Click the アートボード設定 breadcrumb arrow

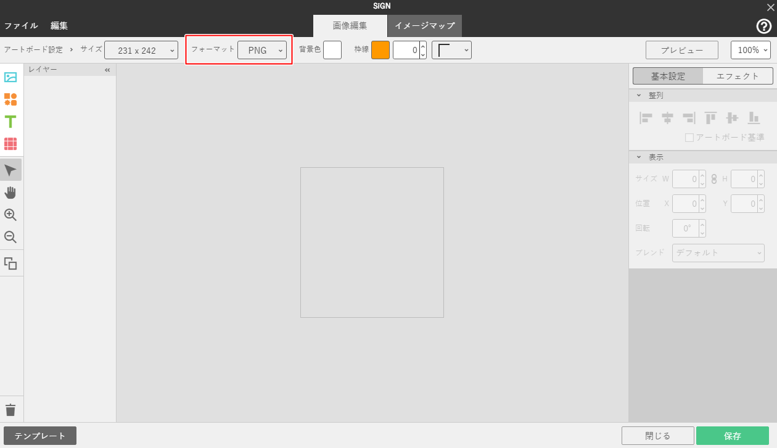point(71,49)
